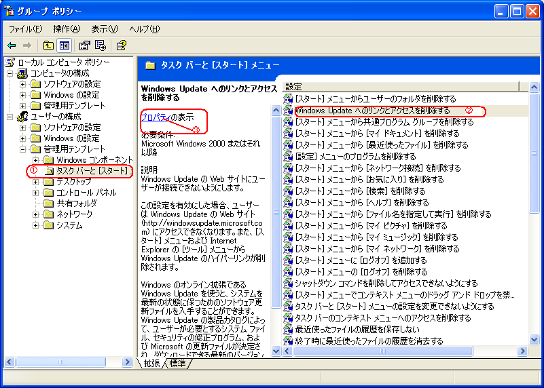The height and width of the screenshot is (388, 544).
Task: Toggle the Show/Hide Console Tree button
Action: point(65,45)
